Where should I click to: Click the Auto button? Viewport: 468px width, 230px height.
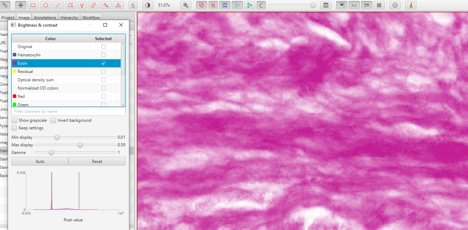coord(39,161)
